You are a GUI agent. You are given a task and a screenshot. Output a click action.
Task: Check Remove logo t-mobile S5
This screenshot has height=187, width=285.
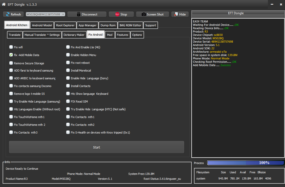click(x=11, y=94)
